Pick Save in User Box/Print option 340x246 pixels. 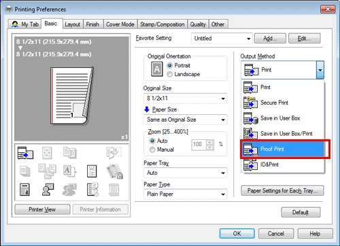(x=283, y=133)
